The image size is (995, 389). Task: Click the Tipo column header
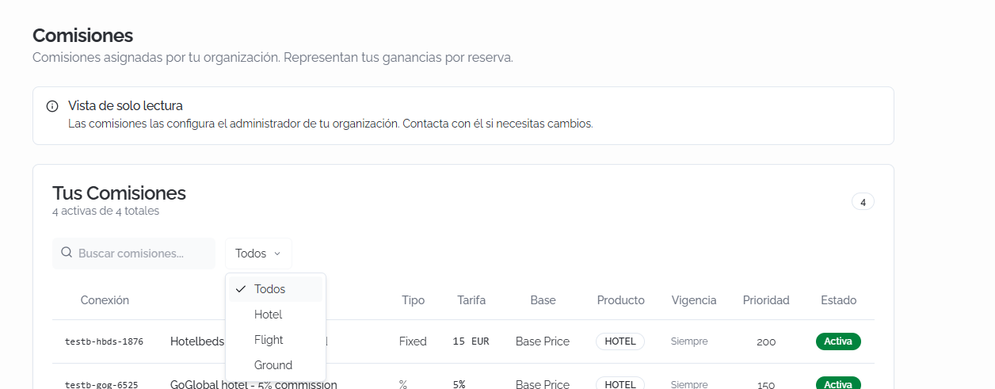click(413, 300)
